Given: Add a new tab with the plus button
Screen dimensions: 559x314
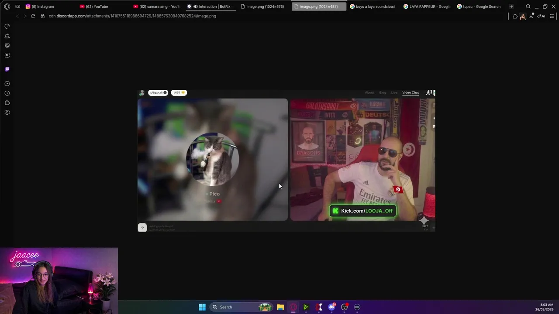Looking at the screenshot, I should pyautogui.click(x=511, y=7).
